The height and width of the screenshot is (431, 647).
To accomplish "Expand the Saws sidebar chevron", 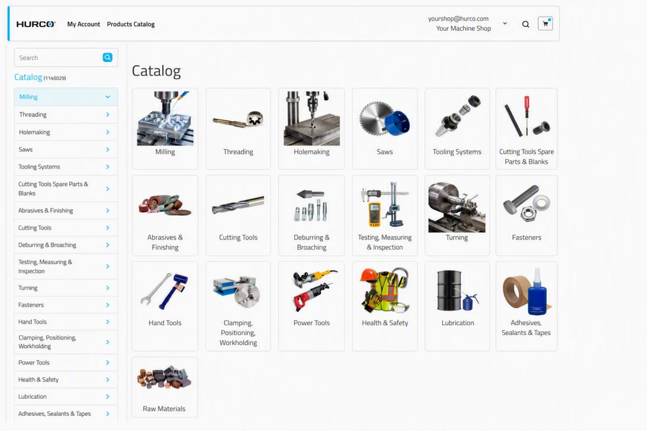I will [108, 149].
